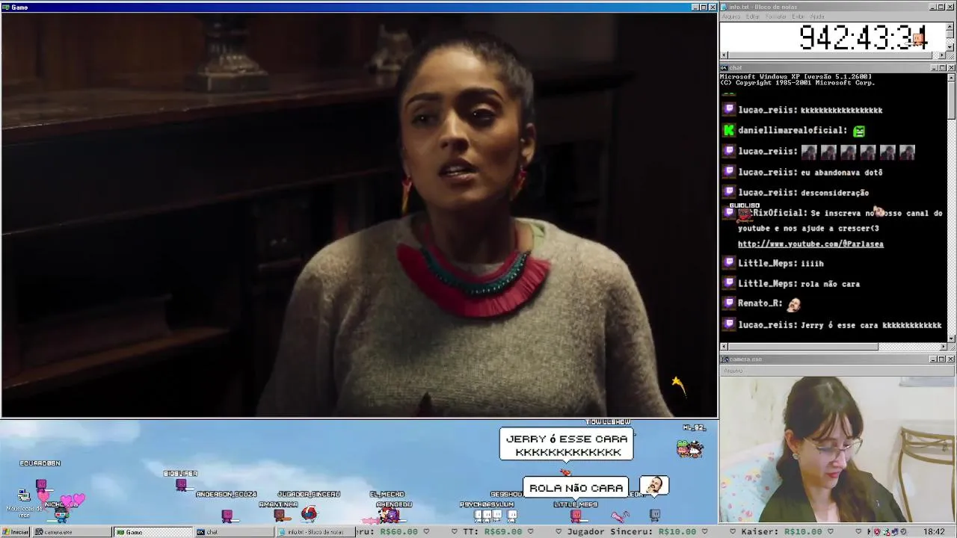Click the chat window horizontal scrollbar thumb

pyautogui.click(x=803, y=347)
